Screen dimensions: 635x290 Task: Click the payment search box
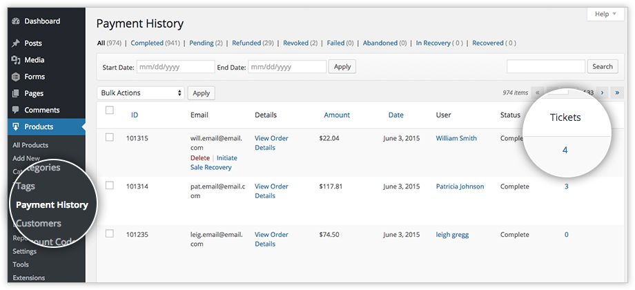[546, 66]
